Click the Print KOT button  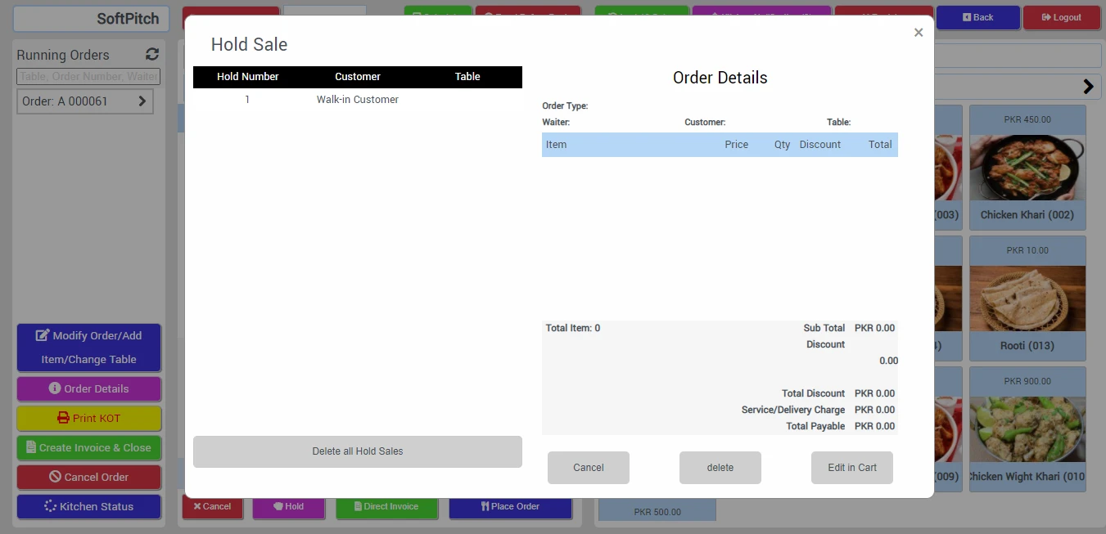coord(88,418)
